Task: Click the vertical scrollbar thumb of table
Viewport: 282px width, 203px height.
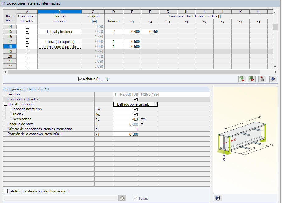Action: (275, 27)
